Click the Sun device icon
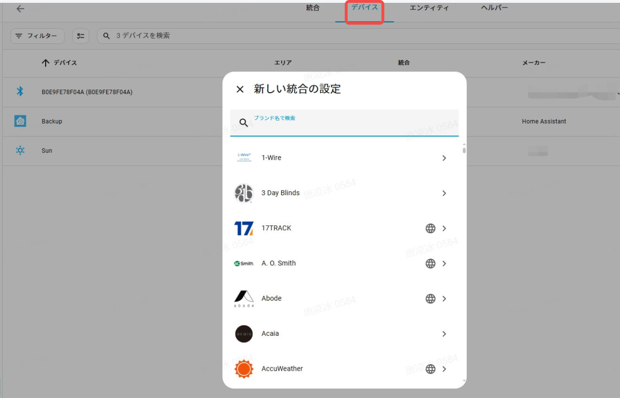This screenshot has width=620, height=398. pyautogui.click(x=20, y=151)
